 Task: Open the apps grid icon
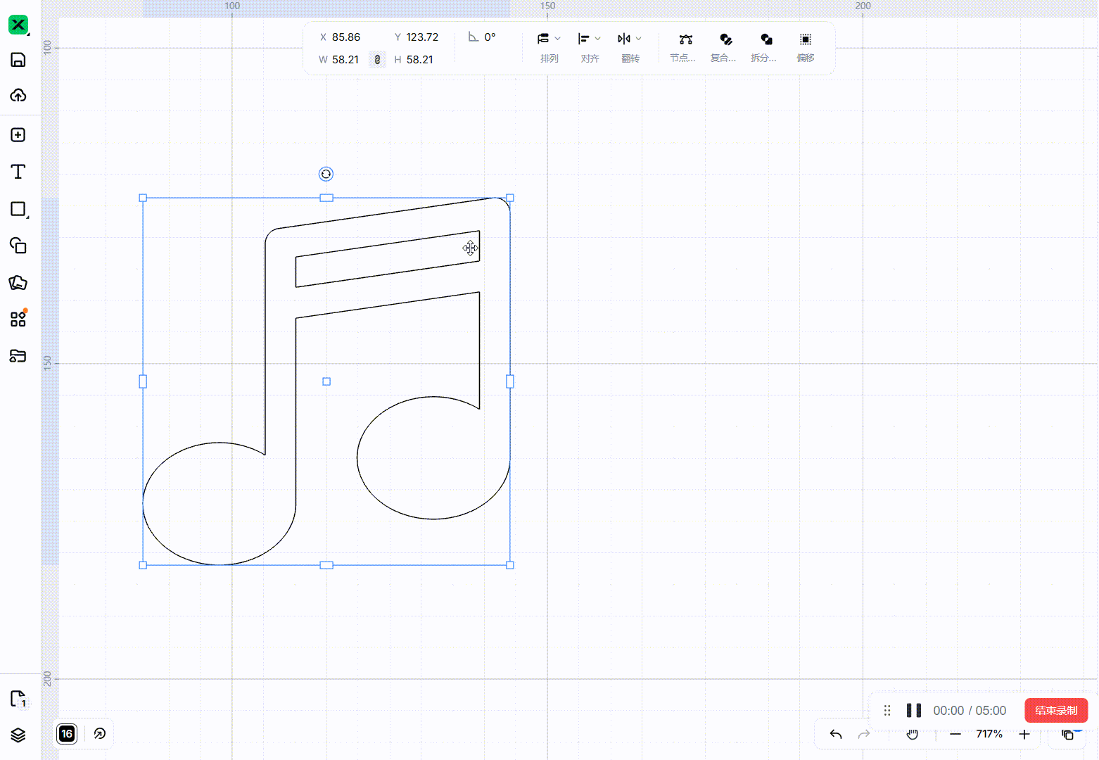point(18,319)
